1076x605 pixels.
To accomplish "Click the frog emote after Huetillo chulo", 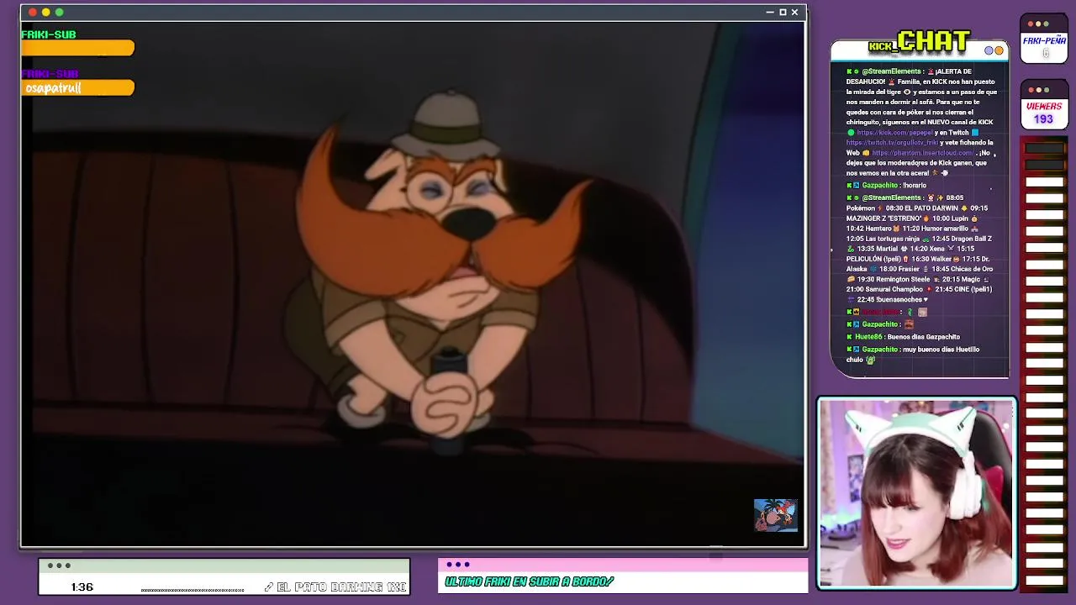I will (x=870, y=360).
